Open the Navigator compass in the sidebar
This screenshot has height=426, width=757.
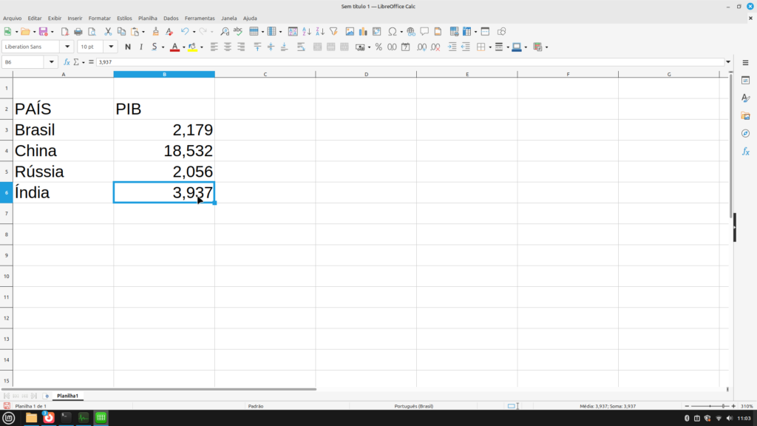(x=745, y=133)
